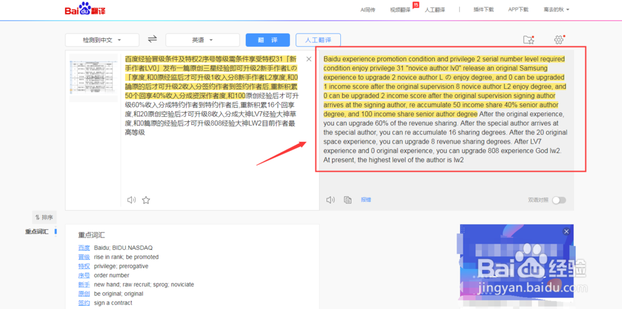Open keyword link 新手
Image resolution: width=622 pixels, height=309 pixels.
84,284
